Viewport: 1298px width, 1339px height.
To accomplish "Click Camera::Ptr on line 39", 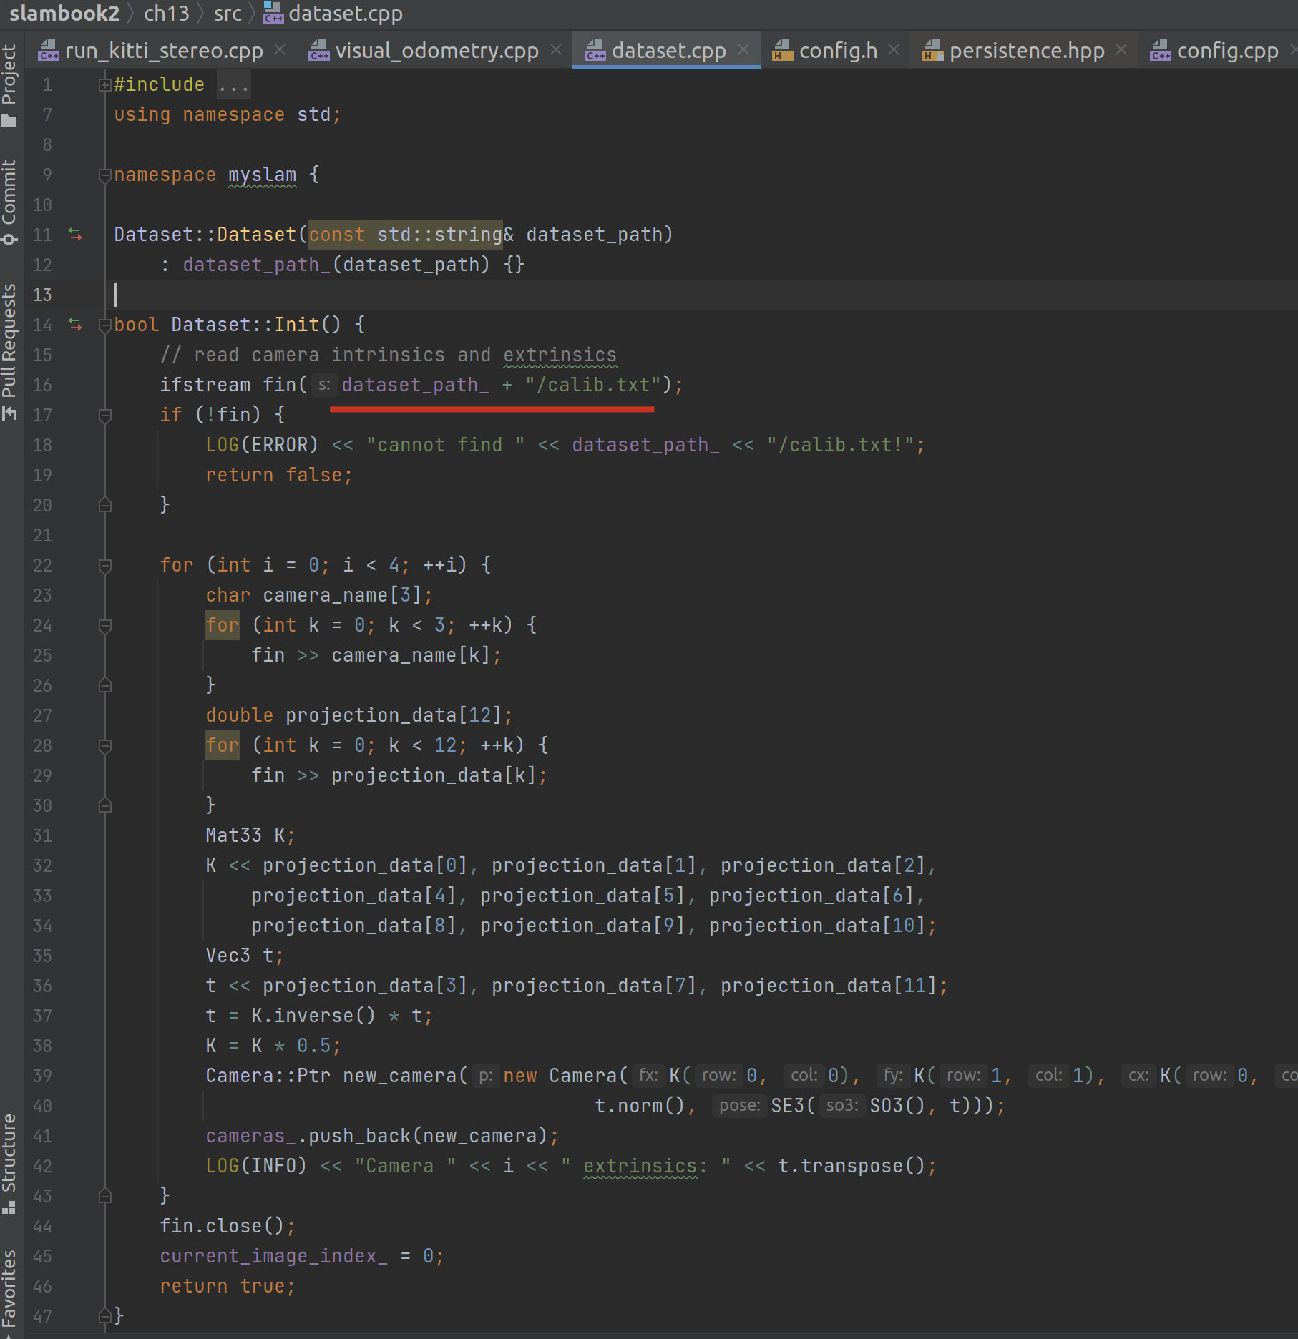I will click(268, 1076).
